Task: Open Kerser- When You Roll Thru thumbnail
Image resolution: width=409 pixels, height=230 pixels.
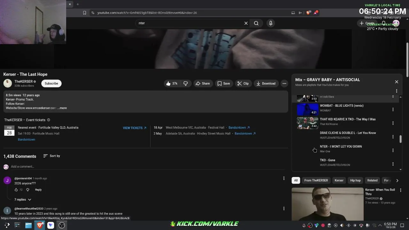Action: (x=328, y=204)
